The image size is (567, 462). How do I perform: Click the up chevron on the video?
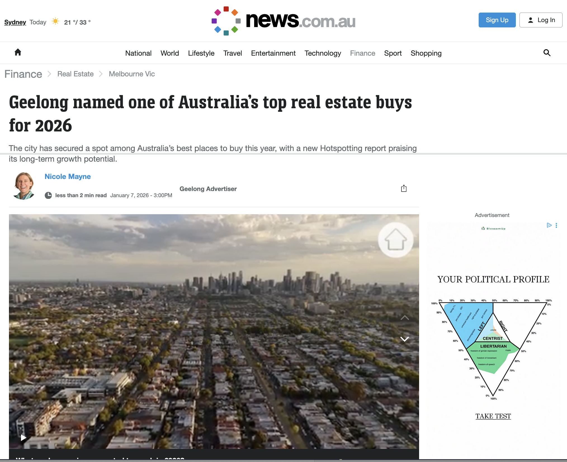405,318
